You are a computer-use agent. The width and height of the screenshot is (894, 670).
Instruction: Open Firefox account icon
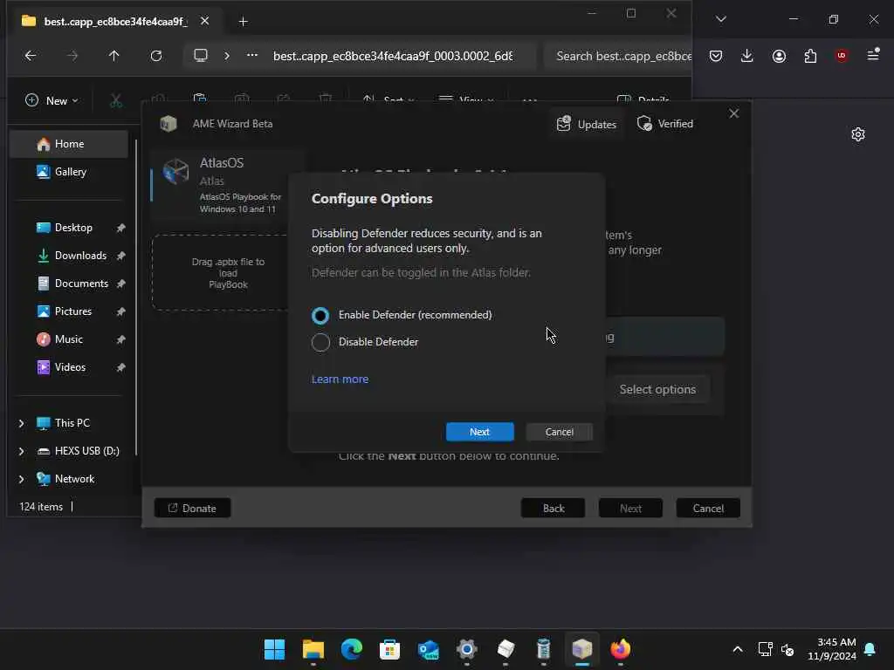pyautogui.click(x=779, y=56)
